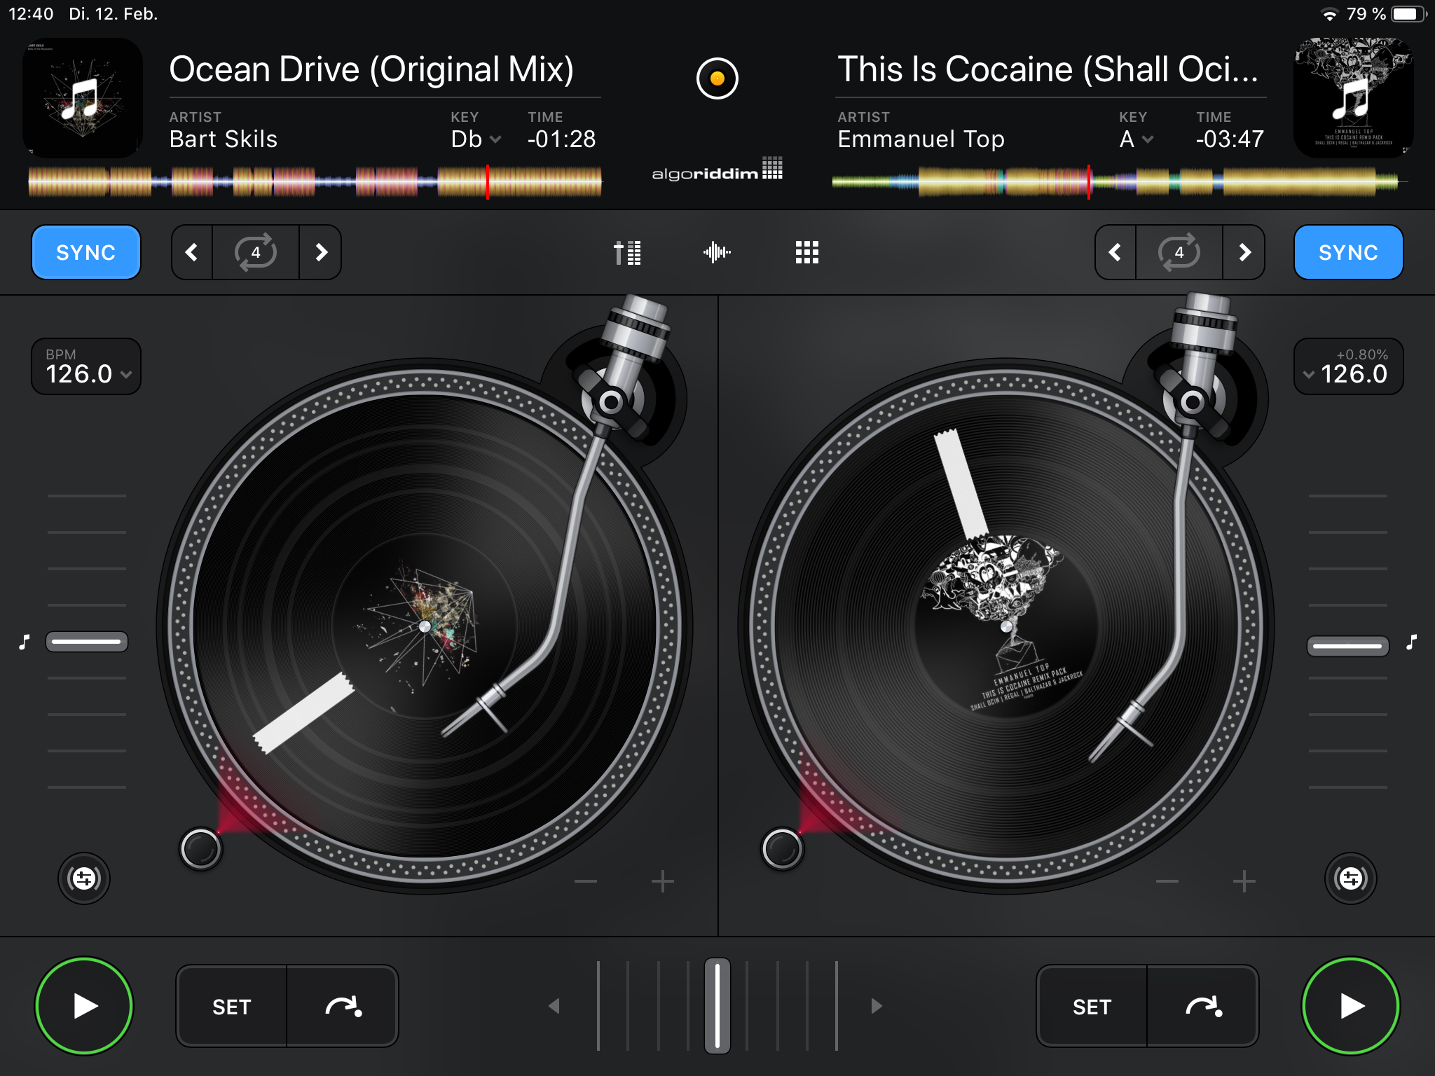Tap Ocean Drive album artwork thumbnail
Image resolution: width=1435 pixels, height=1076 pixels.
click(x=83, y=98)
